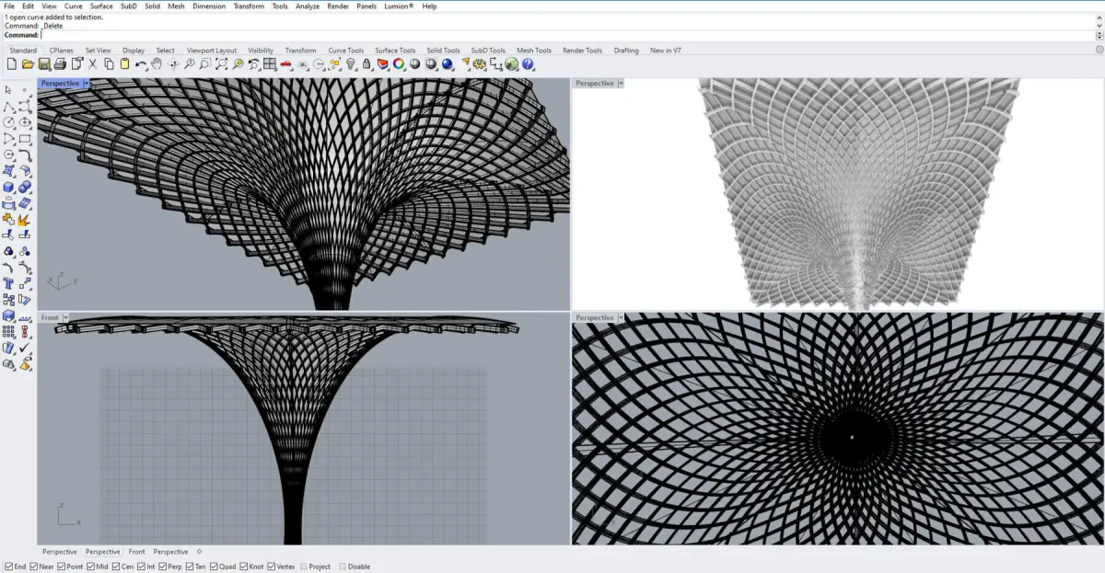Open the Panels menu
This screenshot has width=1105, height=573.
click(x=366, y=6)
